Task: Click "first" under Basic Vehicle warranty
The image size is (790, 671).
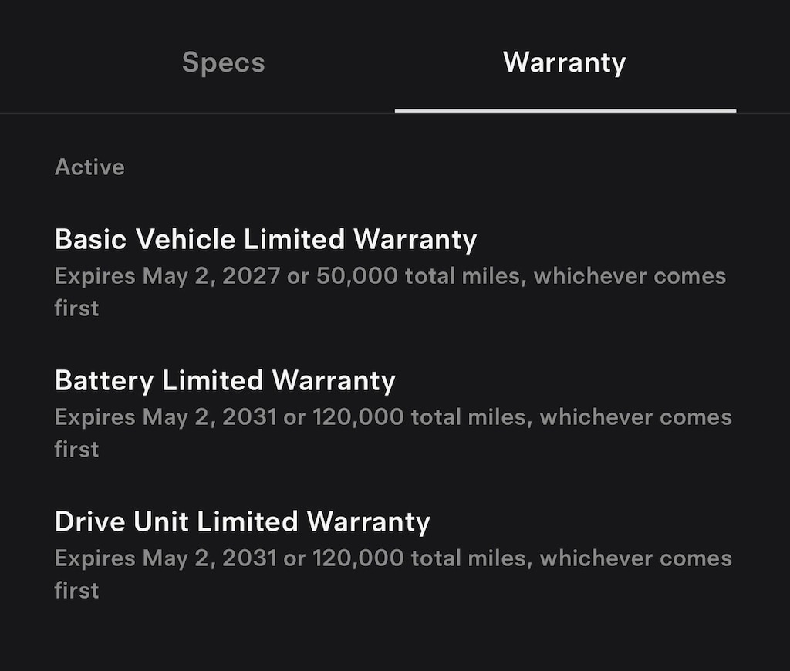Action: coord(76,308)
